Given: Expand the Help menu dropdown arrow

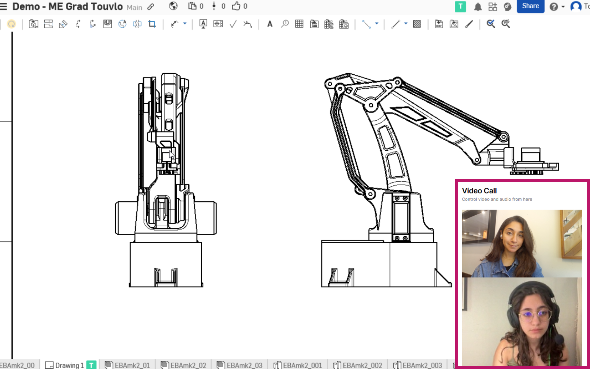Looking at the screenshot, I should point(563,6).
